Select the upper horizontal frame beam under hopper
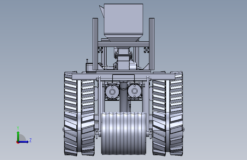The height and width of the screenshot is (160, 247). 123,44
